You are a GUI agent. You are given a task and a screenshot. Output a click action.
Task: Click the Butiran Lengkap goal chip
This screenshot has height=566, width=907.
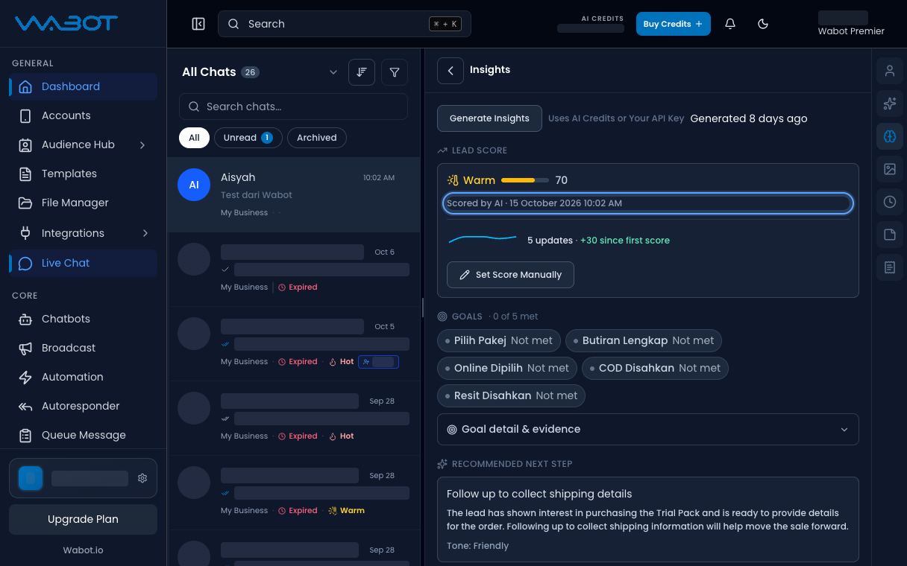pos(644,340)
